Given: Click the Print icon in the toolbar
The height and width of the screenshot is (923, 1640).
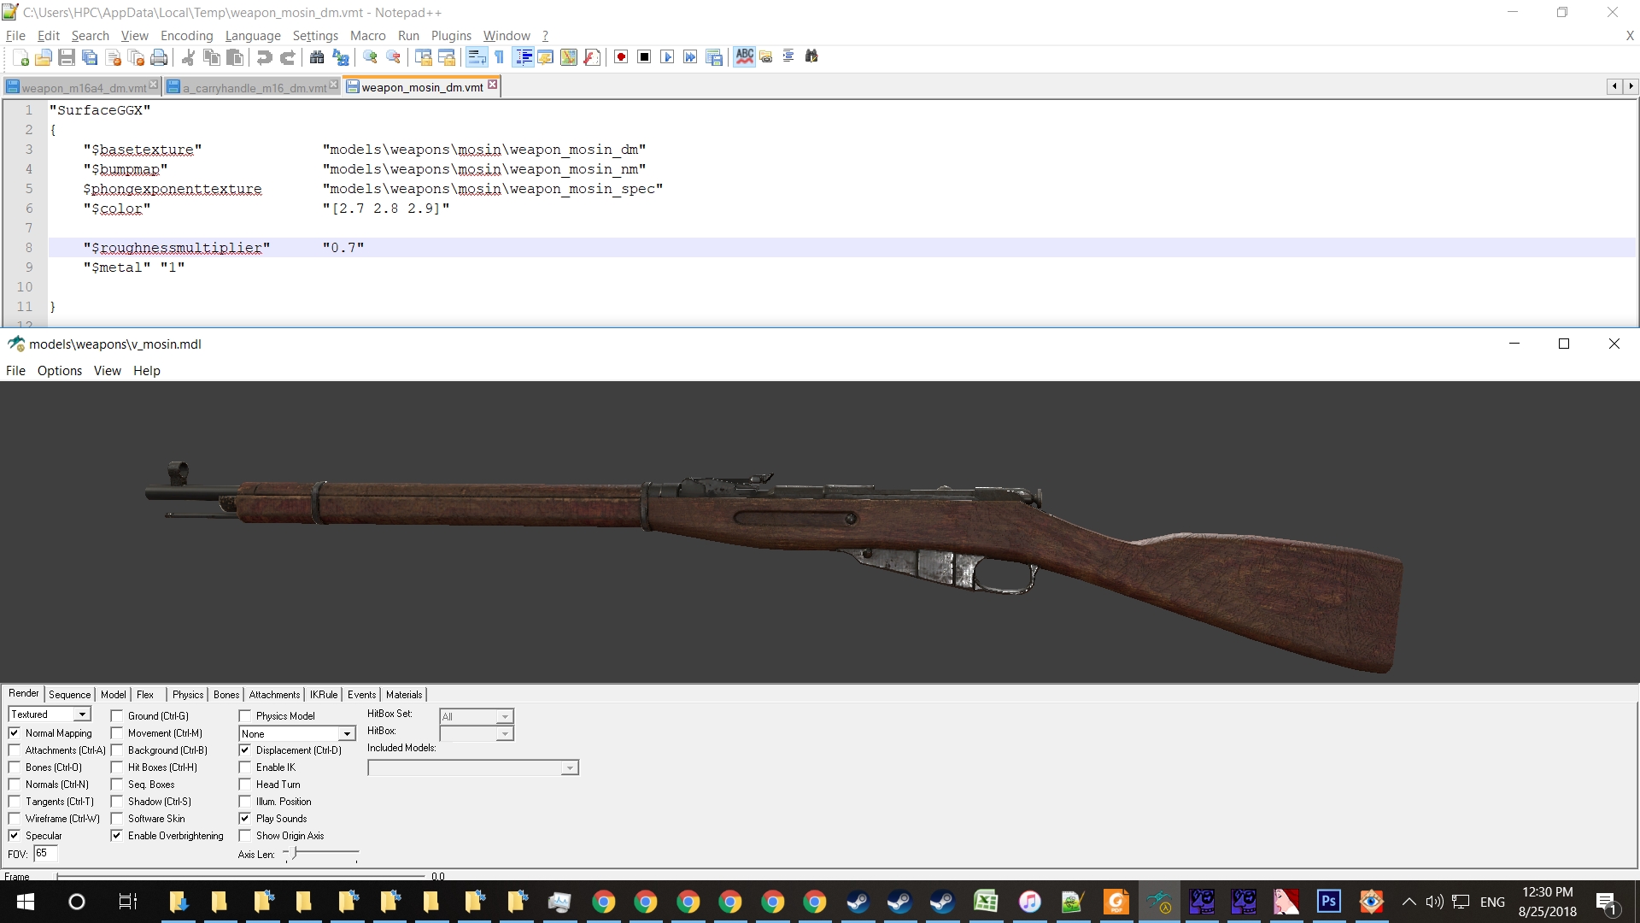Looking at the screenshot, I should tap(159, 57).
